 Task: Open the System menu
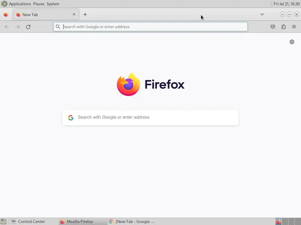pos(53,4)
